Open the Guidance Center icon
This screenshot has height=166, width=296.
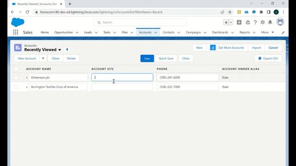[x=248, y=23]
